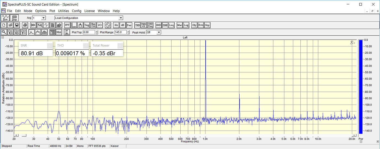Expand the Peak Hold dropdown
Image resolution: width=380 pixels, height=149 pixels.
pos(158,32)
